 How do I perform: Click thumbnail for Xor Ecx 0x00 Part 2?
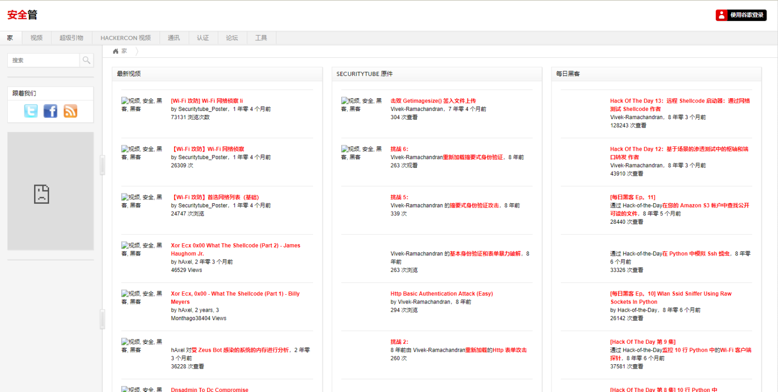pos(142,249)
